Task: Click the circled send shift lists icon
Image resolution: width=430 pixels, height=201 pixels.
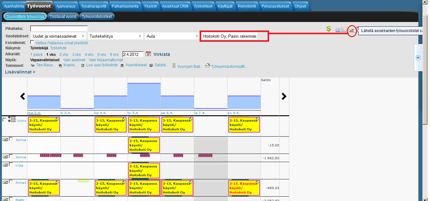Action: coord(351,30)
